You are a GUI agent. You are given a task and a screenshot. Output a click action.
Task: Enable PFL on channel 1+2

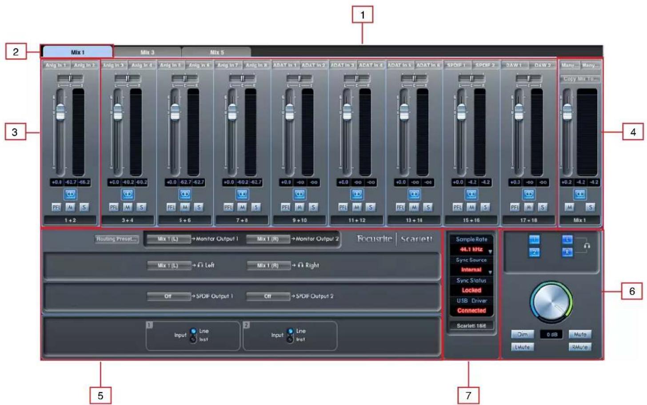[x=56, y=207]
